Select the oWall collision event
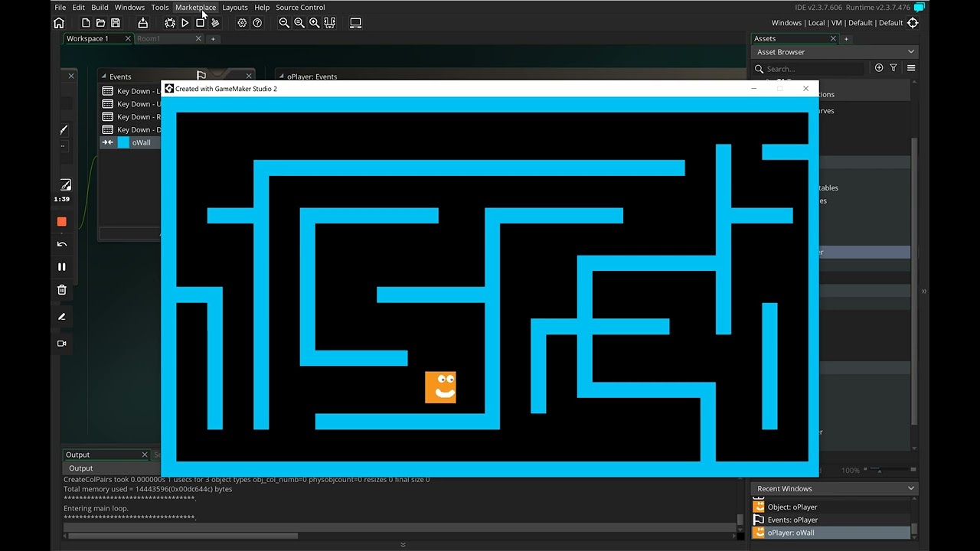The image size is (980, 551). 131,142
